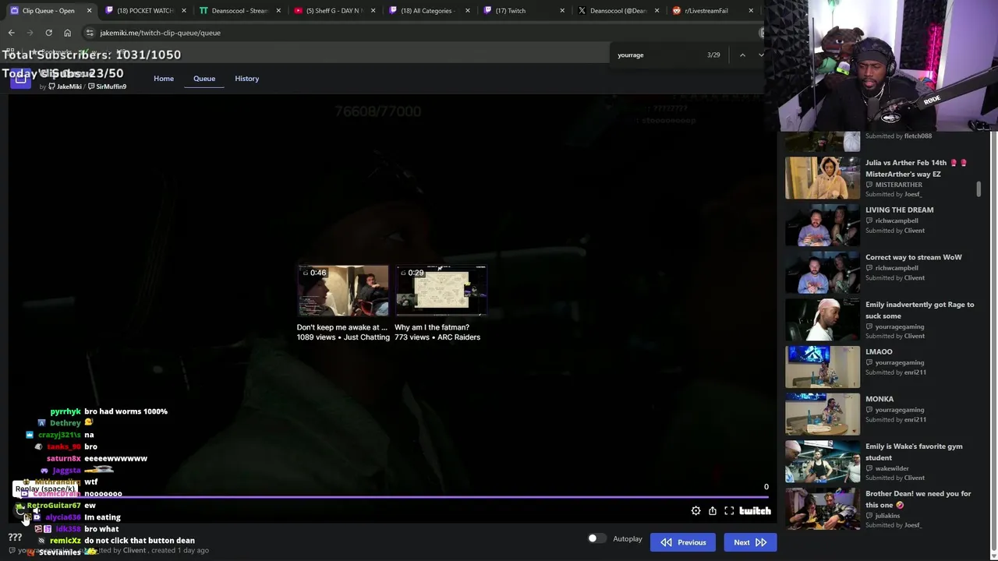This screenshot has height=561, width=998.
Task: Close the Sheff G YouTube tab
Action: tap(373, 11)
